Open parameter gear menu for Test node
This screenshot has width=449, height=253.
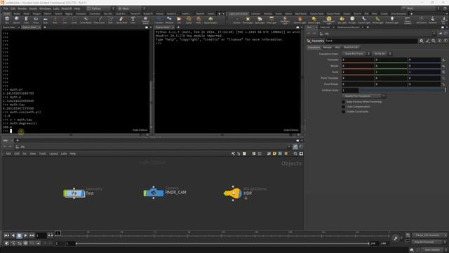[422, 41]
